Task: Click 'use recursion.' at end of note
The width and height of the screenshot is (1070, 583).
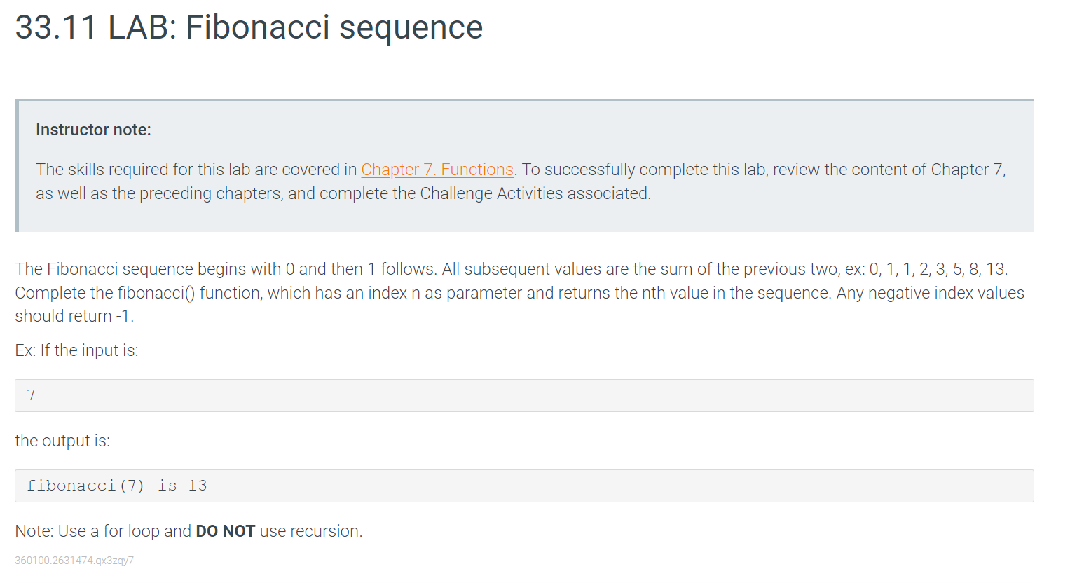Action: pos(310,531)
